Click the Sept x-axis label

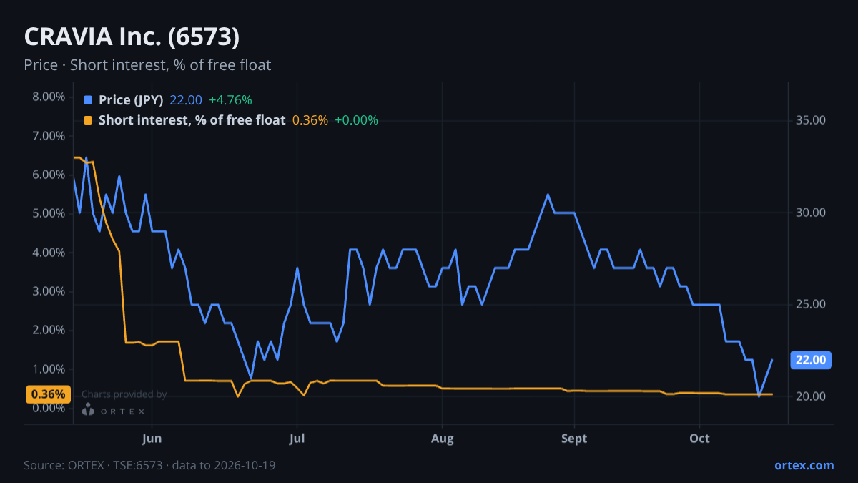pos(574,438)
